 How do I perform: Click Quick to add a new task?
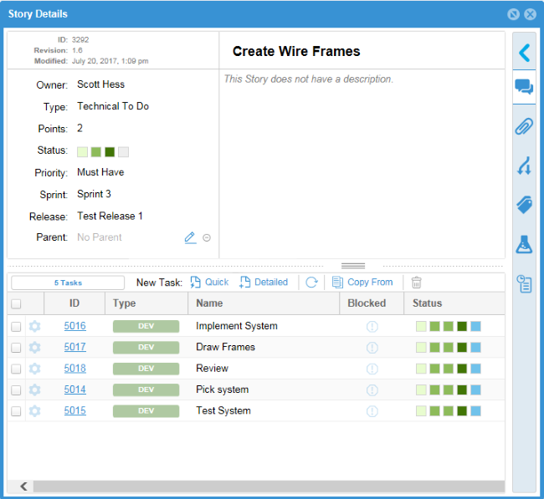[209, 283]
